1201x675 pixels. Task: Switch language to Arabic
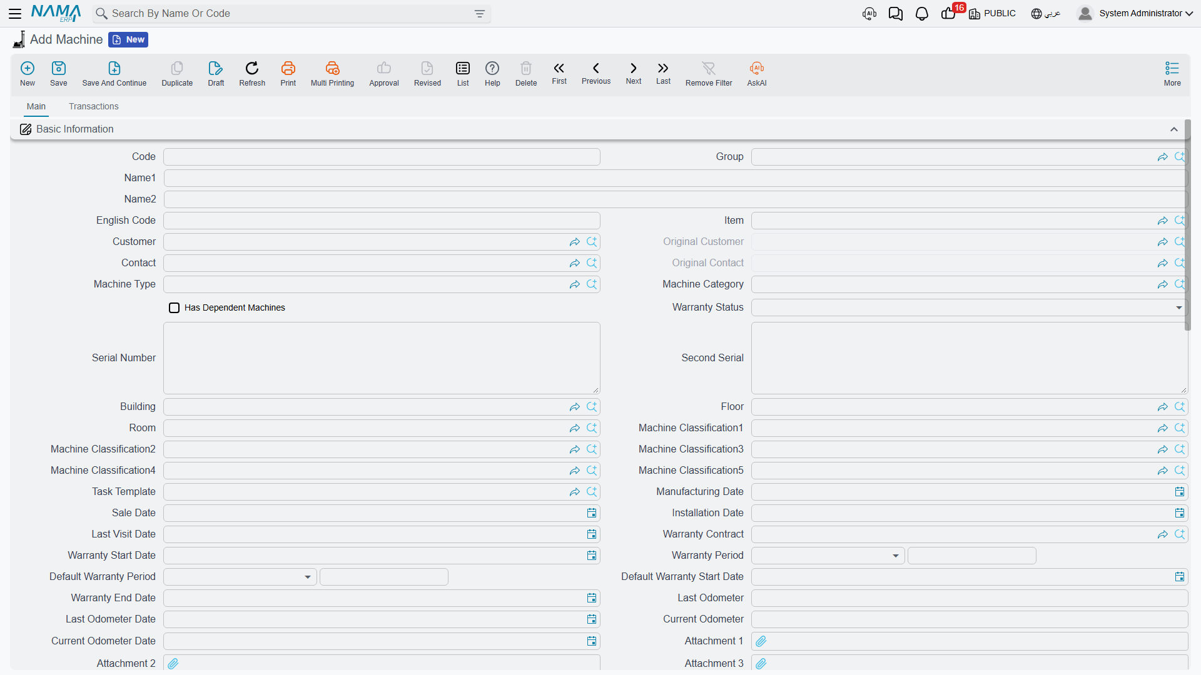[1046, 13]
